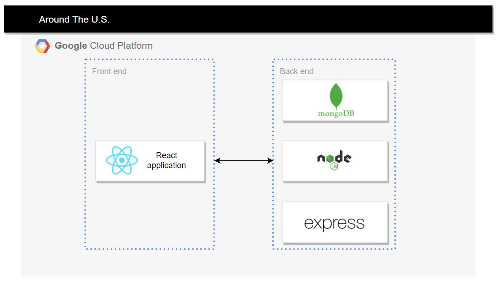The height and width of the screenshot is (281, 497).
Task: Click the express logo text
Action: (x=334, y=223)
